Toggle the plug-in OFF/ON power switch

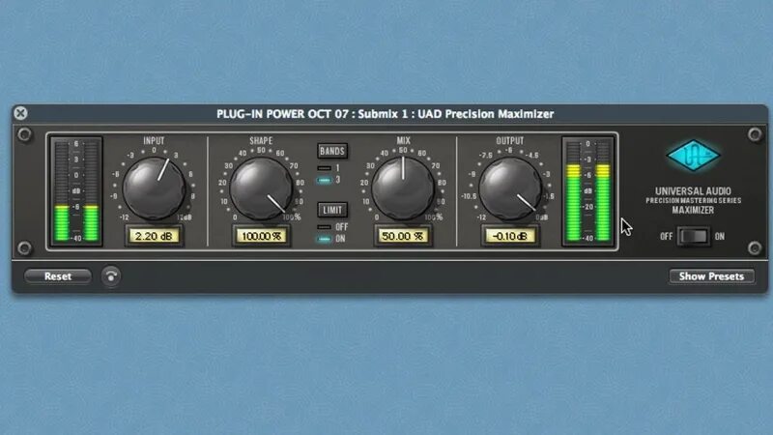pyautogui.click(x=693, y=236)
